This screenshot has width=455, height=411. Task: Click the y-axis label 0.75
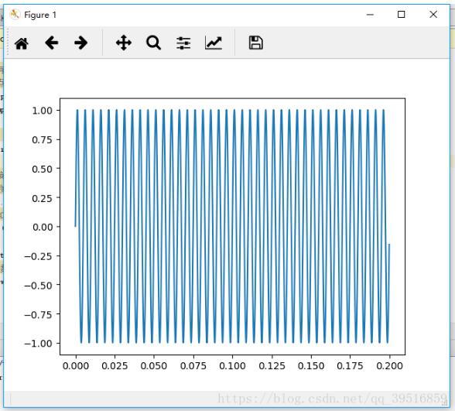click(42, 140)
